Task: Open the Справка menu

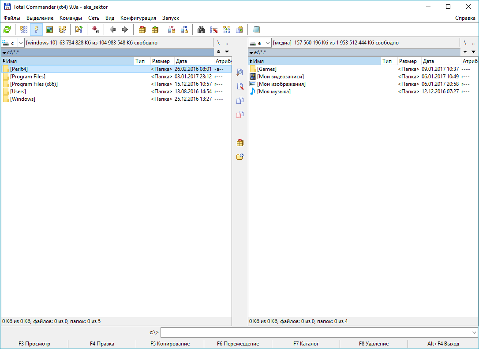Action: point(465,18)
